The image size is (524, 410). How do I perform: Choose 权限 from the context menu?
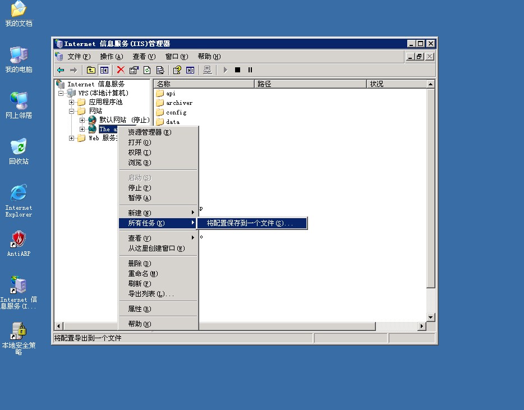pos(158,153)
